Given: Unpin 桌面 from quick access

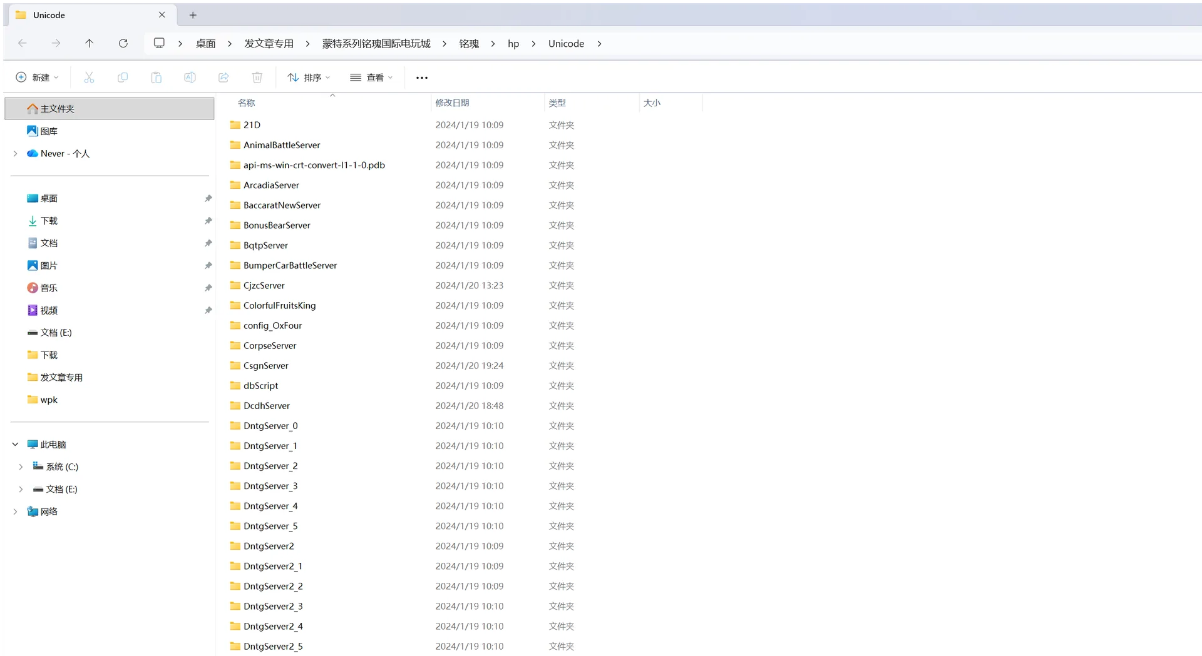Looking at the screenshot, I should (208, 198).
